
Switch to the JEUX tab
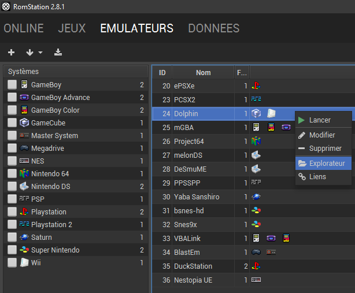point(72,28)
